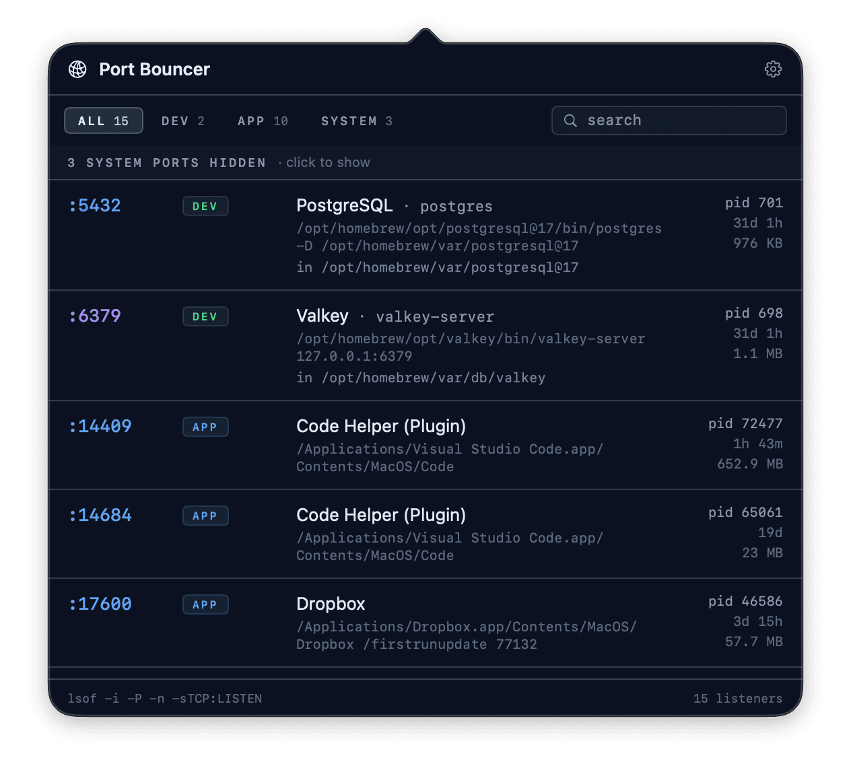Viewport: 851px width, 770px height.
Task: Click port :17600
Action: (100, 604)
